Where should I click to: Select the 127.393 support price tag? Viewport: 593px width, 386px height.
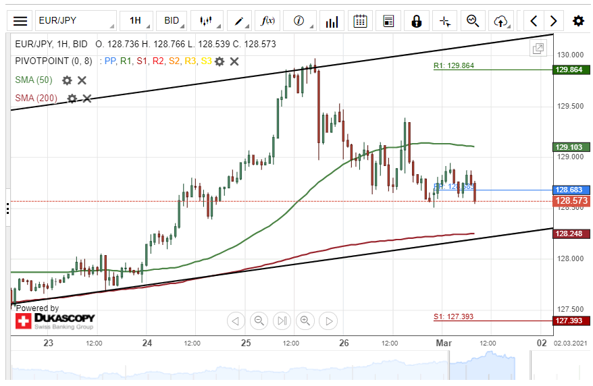(571, 321)
